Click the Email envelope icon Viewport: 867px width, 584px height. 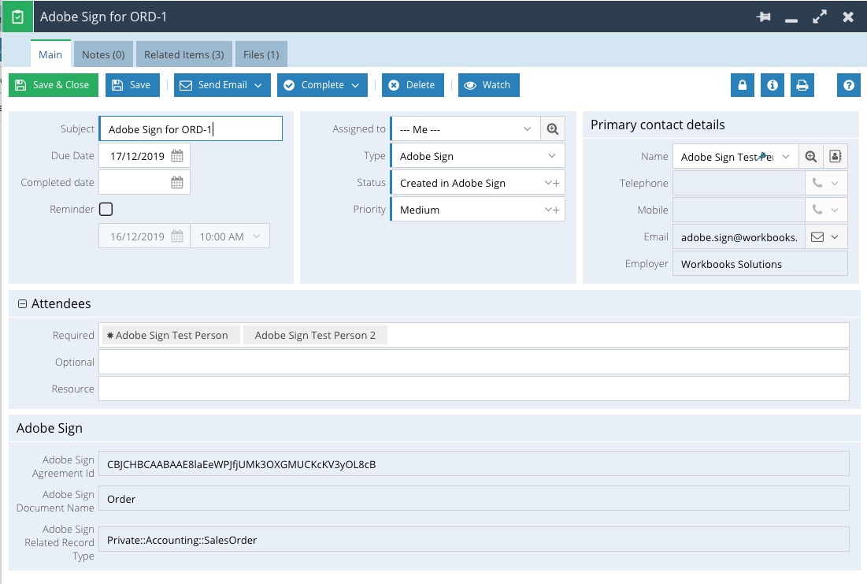click(817, 237)
